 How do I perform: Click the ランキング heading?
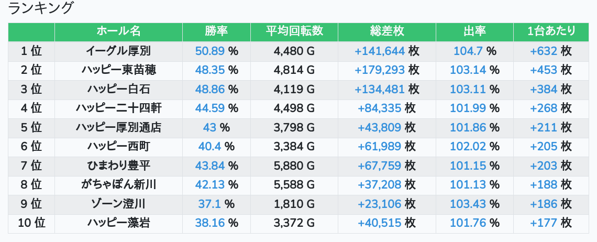41,9
